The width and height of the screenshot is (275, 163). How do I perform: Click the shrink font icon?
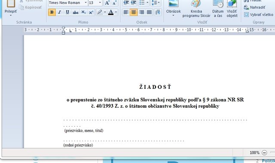(x=114, y=3)
